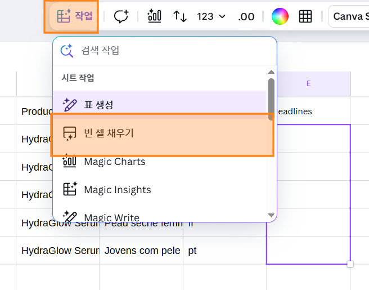Open the 123 number format dropdown
Screen dimensions: 369x290
click(211, 16)
